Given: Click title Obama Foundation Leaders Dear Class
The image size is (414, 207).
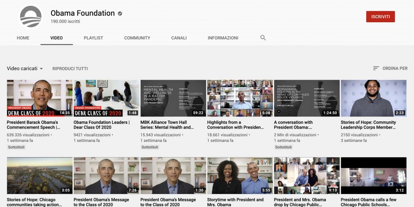Looking at the screenshot, I should click(101, 125).
